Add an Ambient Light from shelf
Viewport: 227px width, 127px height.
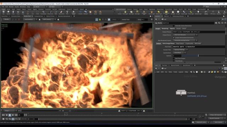[198, 13]
